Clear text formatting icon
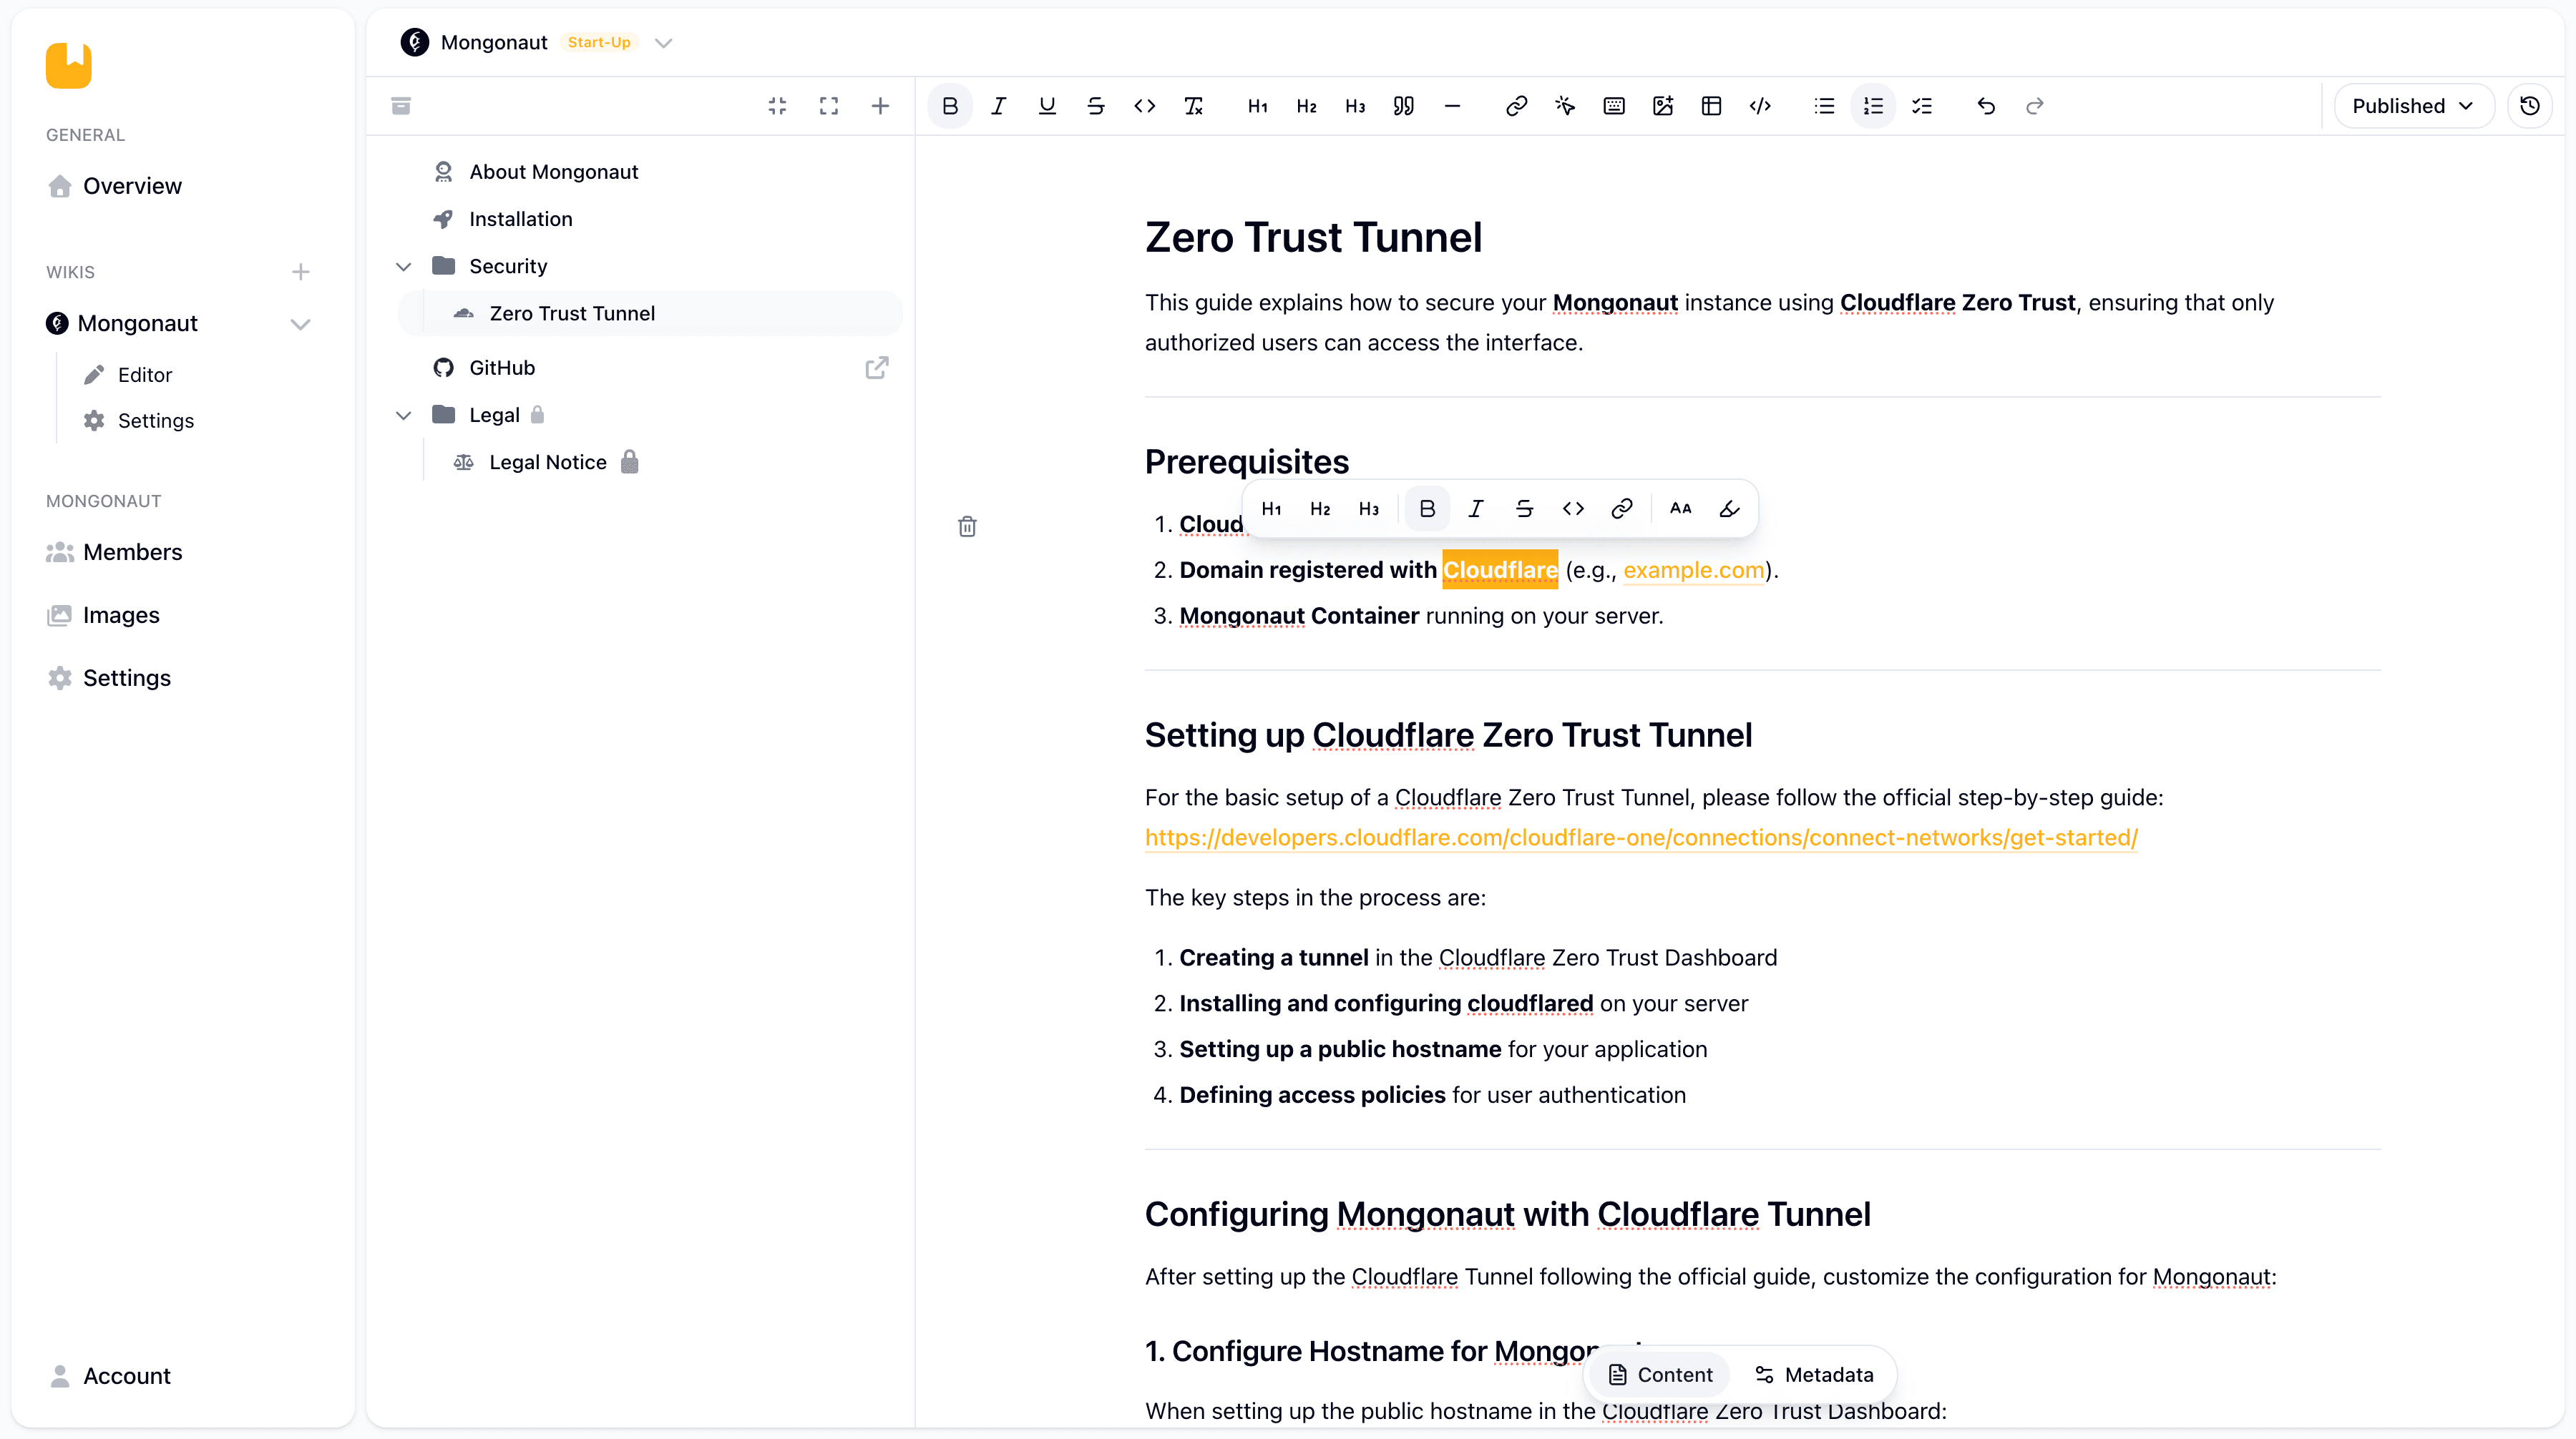The width and height of the screenshot is (2576, 1439). [1194, 106]
